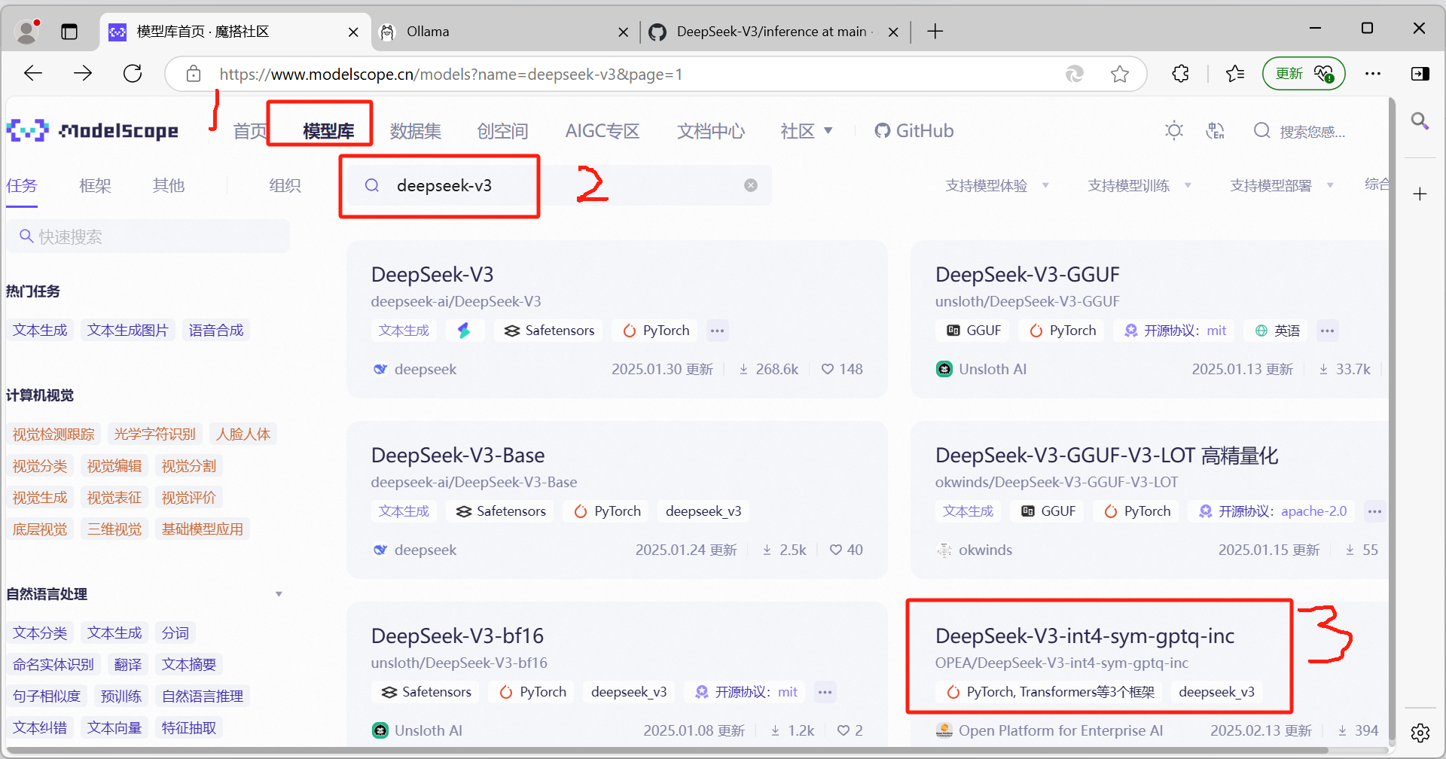Click the browser back arrow

pos(33,73)
